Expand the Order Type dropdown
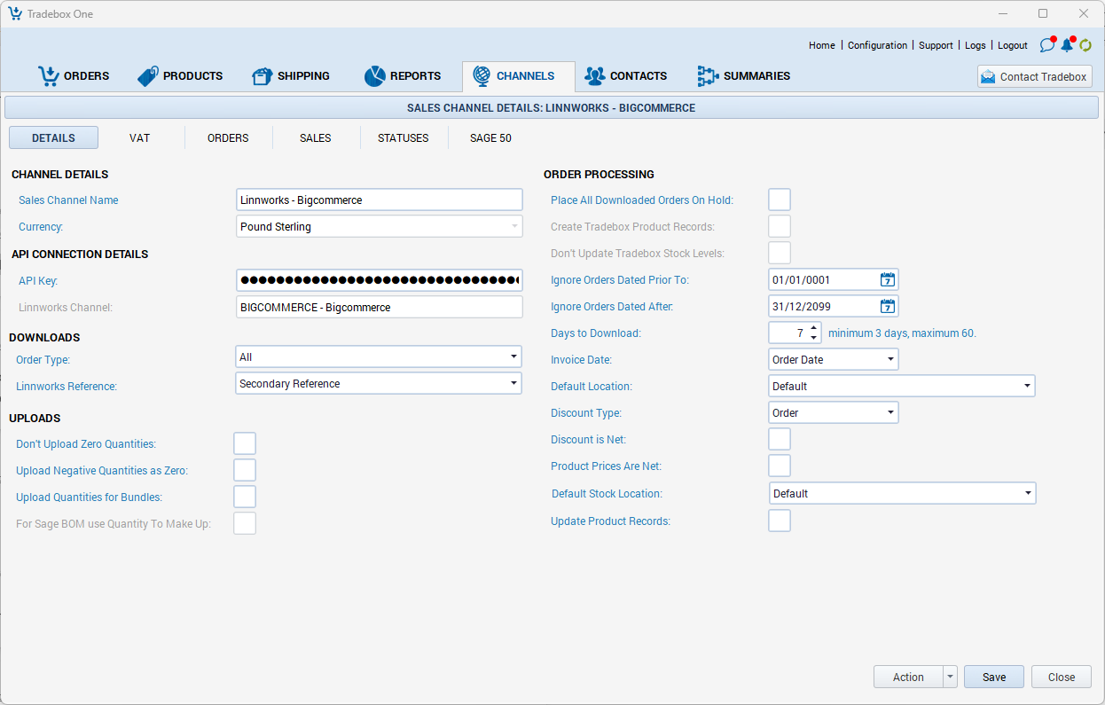Screen dimensions: 1105x705 [x=513, y=357]
